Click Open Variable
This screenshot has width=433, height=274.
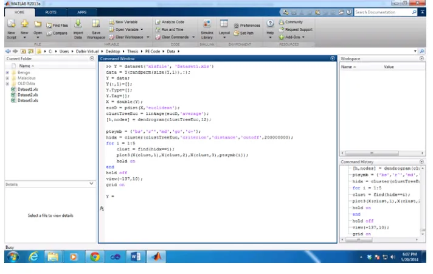(x=123, y=29)
